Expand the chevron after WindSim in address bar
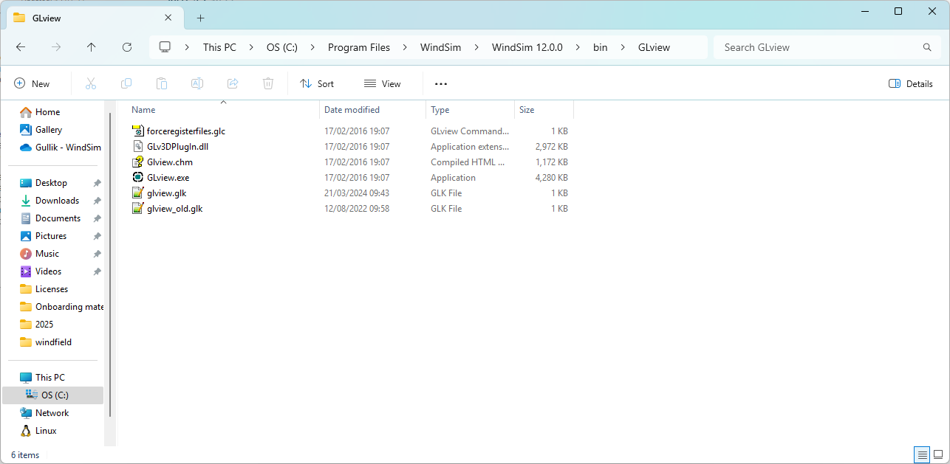 coord(476,47)
